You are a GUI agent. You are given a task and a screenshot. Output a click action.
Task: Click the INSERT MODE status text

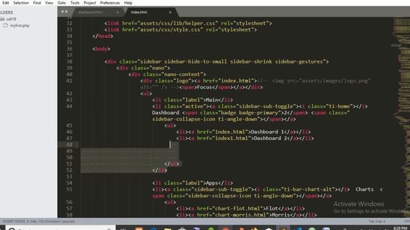coord(38,222)
